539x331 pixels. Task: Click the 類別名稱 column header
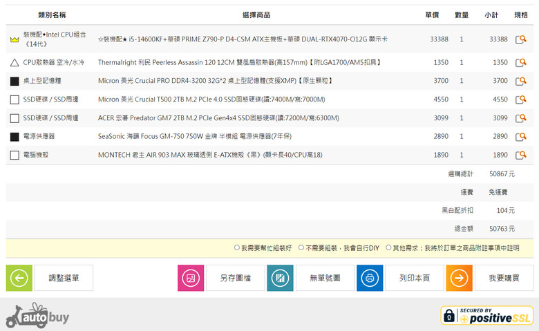52,15
